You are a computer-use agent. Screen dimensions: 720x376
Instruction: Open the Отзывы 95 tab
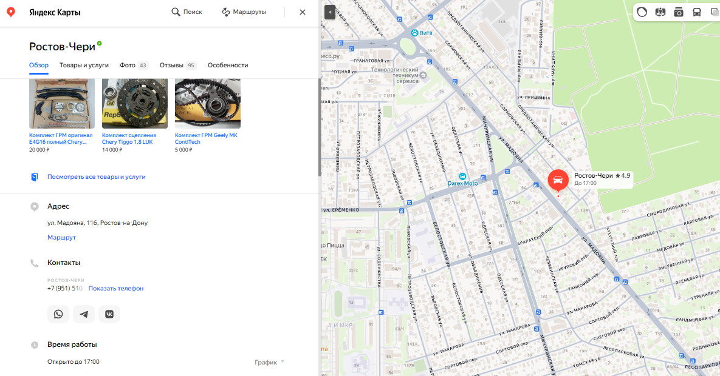coord(177,65)
